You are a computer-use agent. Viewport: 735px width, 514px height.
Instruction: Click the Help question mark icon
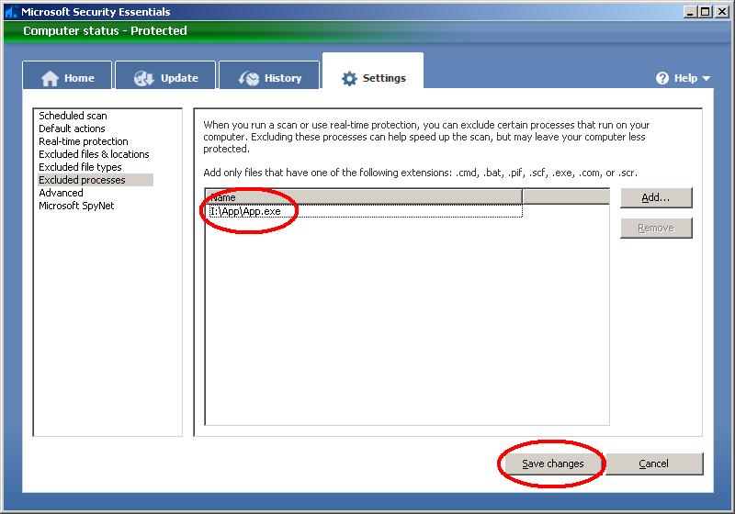(662, 78)
